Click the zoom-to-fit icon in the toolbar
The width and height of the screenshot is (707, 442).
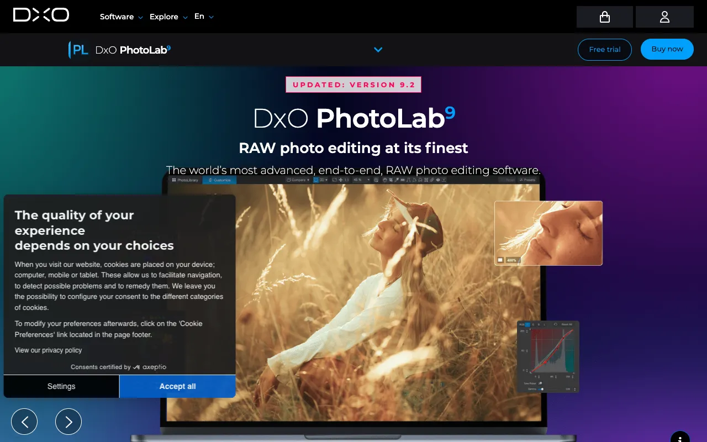point(335,180)
